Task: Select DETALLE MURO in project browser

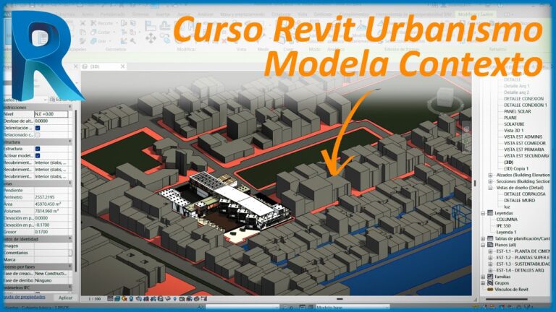Action: (x=520, y=201)
